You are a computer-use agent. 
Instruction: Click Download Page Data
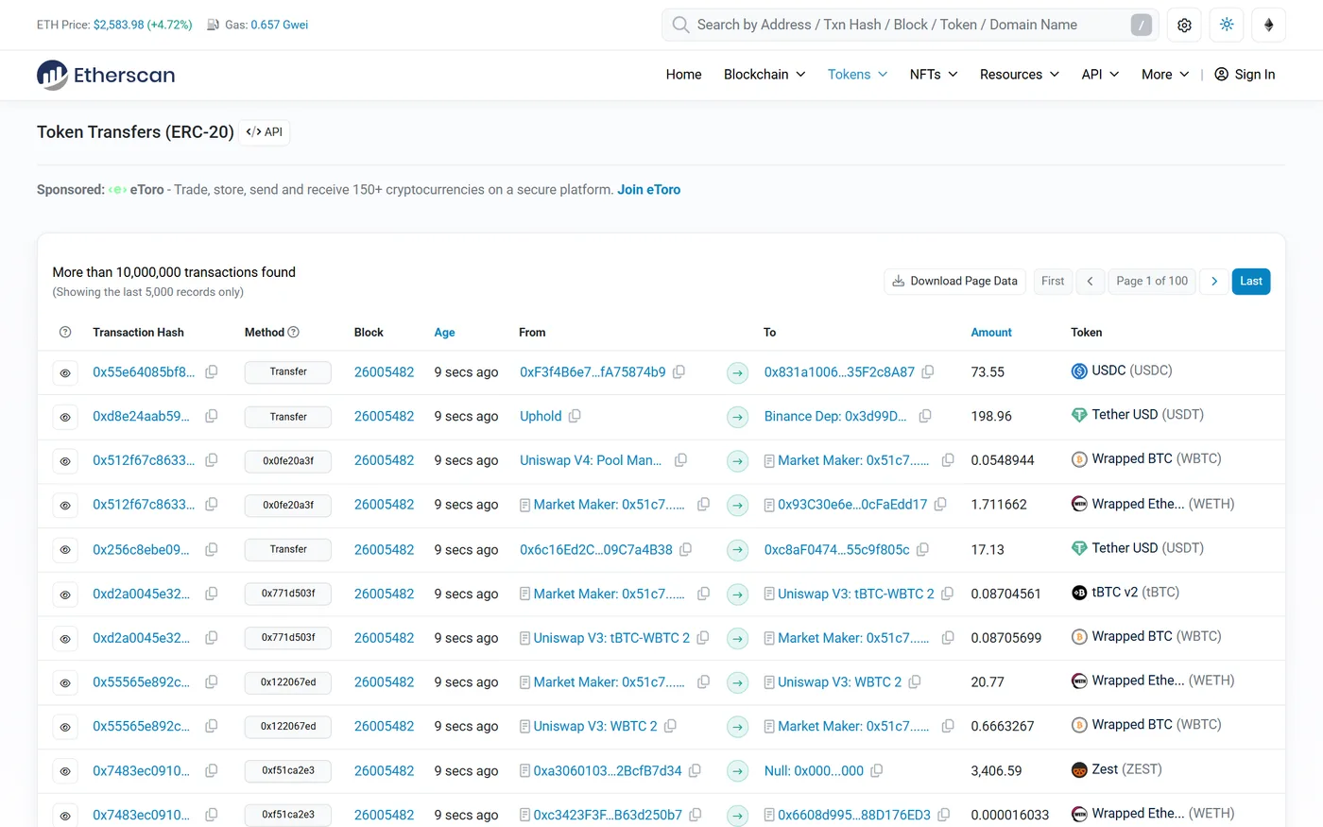(954, 281)
